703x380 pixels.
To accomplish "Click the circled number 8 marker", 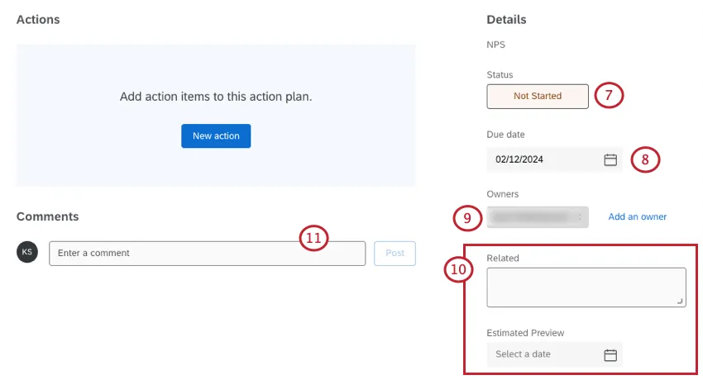I will 645,159.
